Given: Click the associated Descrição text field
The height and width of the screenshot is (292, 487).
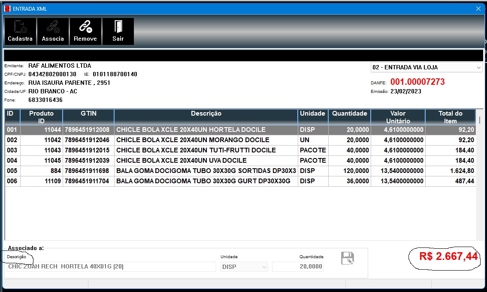Looking at the screenshot, I should 112,267.
